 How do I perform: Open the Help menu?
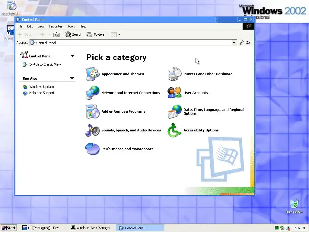coord(83,26)
